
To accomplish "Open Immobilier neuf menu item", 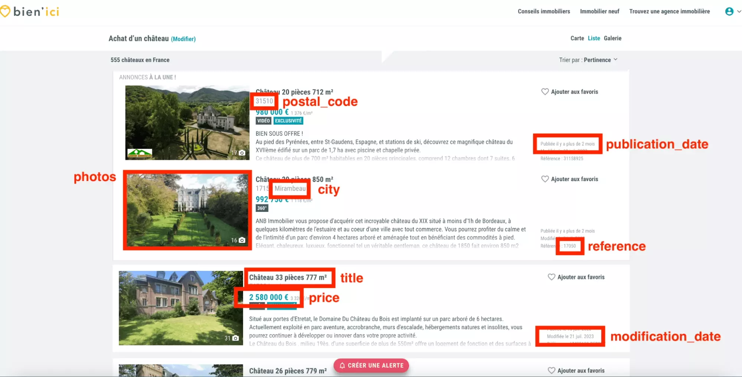I will [599, 12].
